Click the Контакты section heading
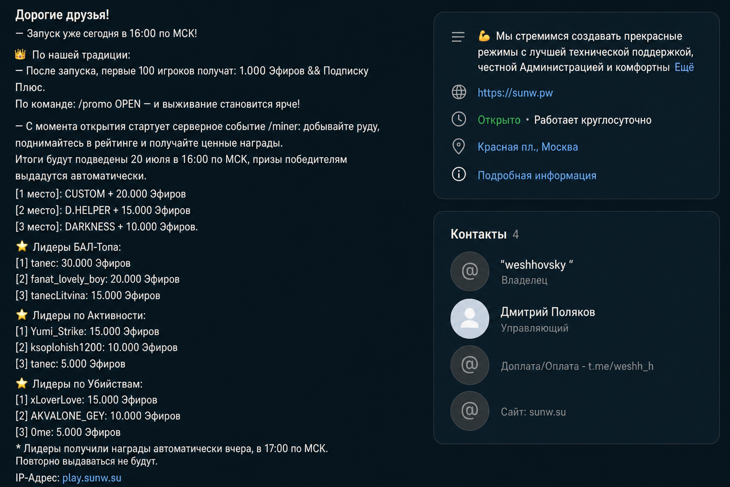 click(478, 234)
